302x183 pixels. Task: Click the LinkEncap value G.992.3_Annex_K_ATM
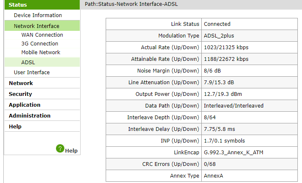[233, 153]
